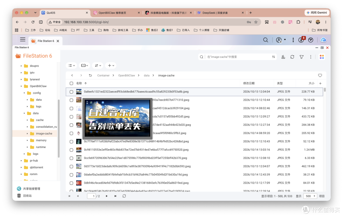Open the 游戏工具 bookmarks folder
The width and height of the screenshot is (343, 217).
pos(120,30)
